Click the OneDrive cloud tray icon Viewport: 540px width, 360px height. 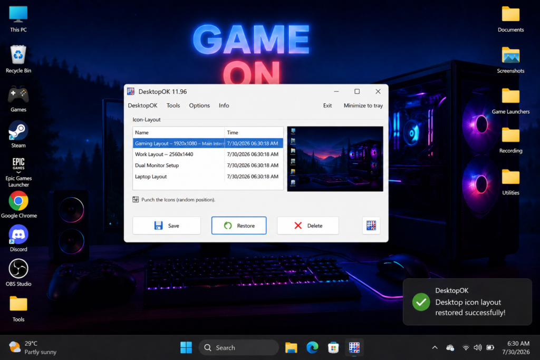(x=450, y=347)
